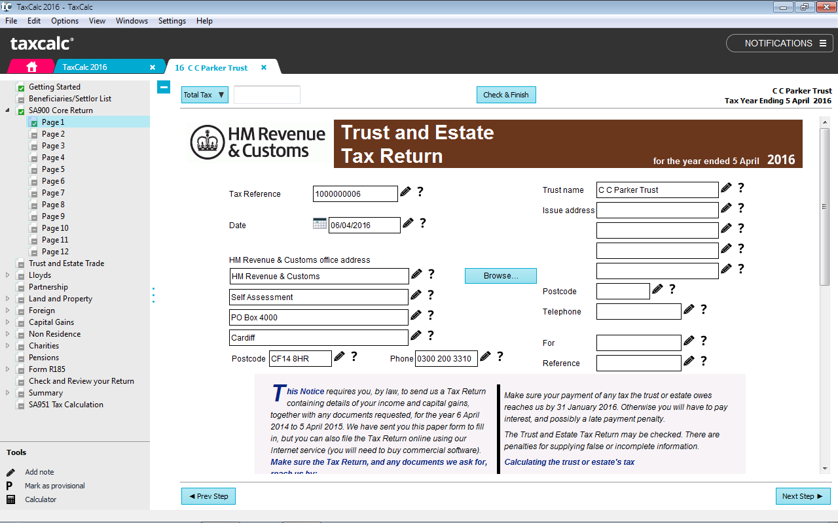
Task: Click the Check & Finish button
Action: pos(505,95)
